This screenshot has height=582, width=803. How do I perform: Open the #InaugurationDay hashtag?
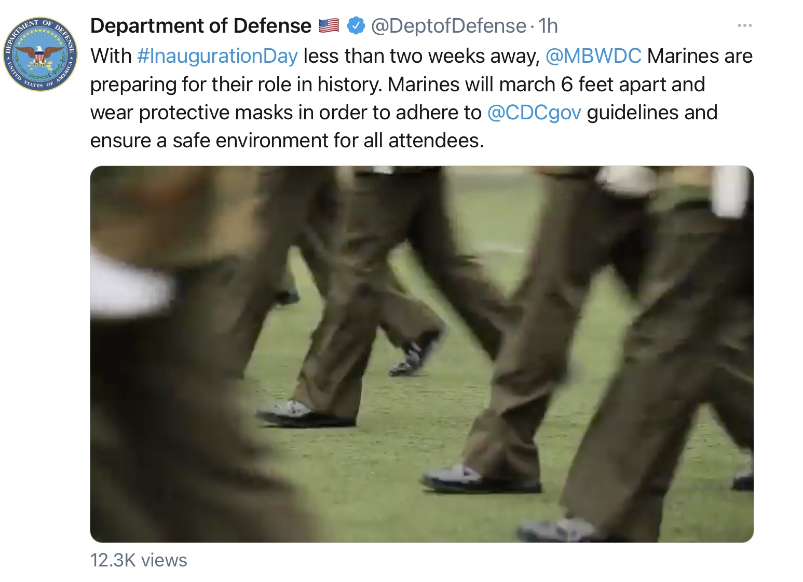(x=217, y=56)
